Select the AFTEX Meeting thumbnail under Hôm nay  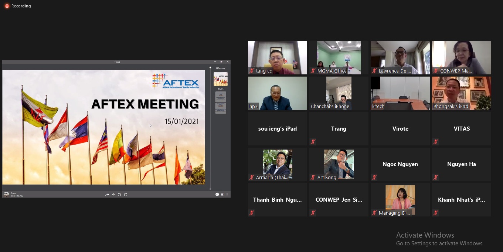(221, 79)
